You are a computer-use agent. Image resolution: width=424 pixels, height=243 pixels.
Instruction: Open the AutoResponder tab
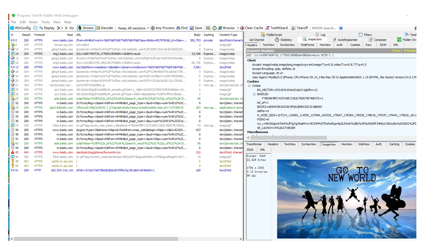pyautogui.click(x=345, y=40)
